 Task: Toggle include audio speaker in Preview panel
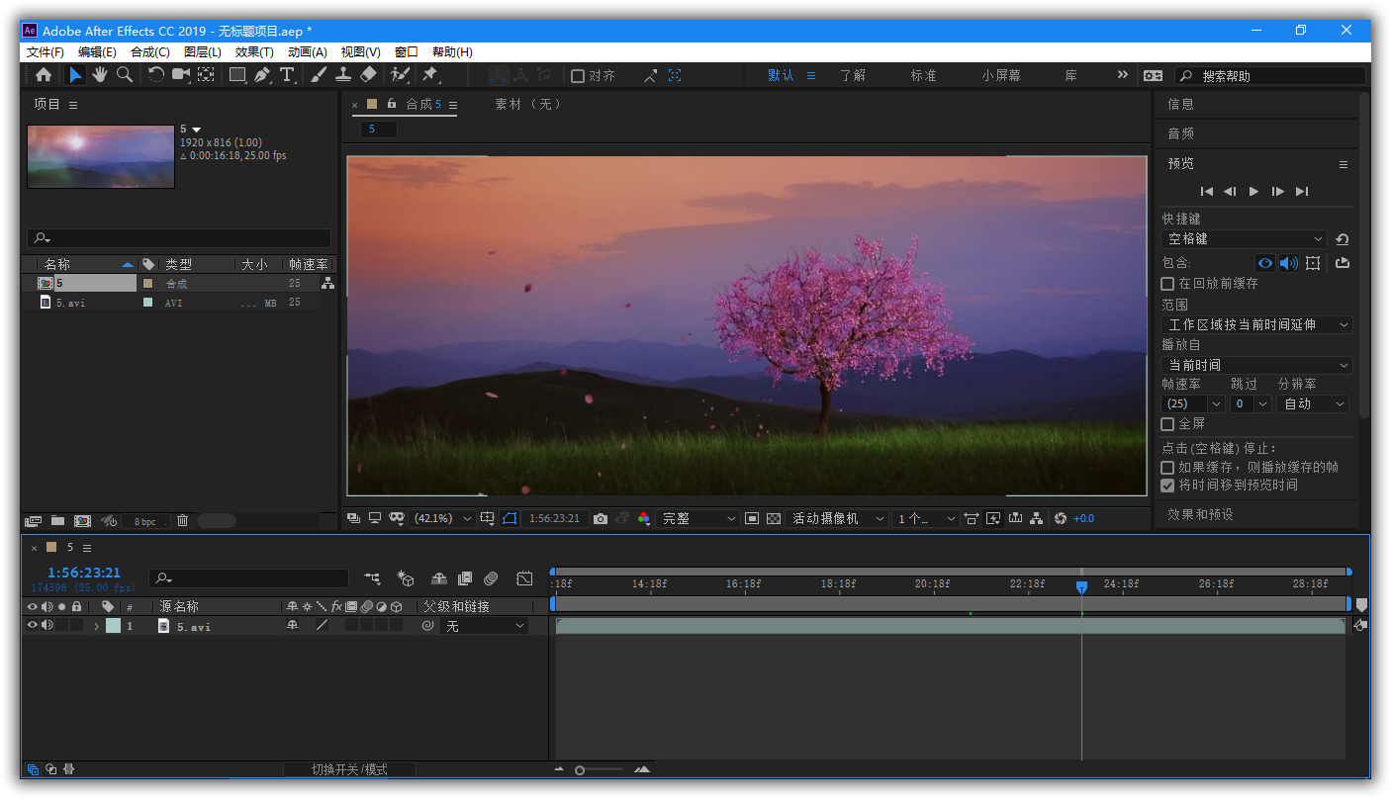1288,263
